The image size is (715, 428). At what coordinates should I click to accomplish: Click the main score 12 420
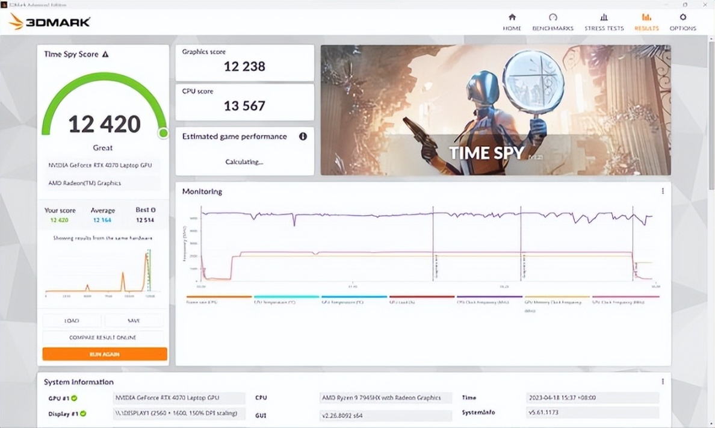105,124
